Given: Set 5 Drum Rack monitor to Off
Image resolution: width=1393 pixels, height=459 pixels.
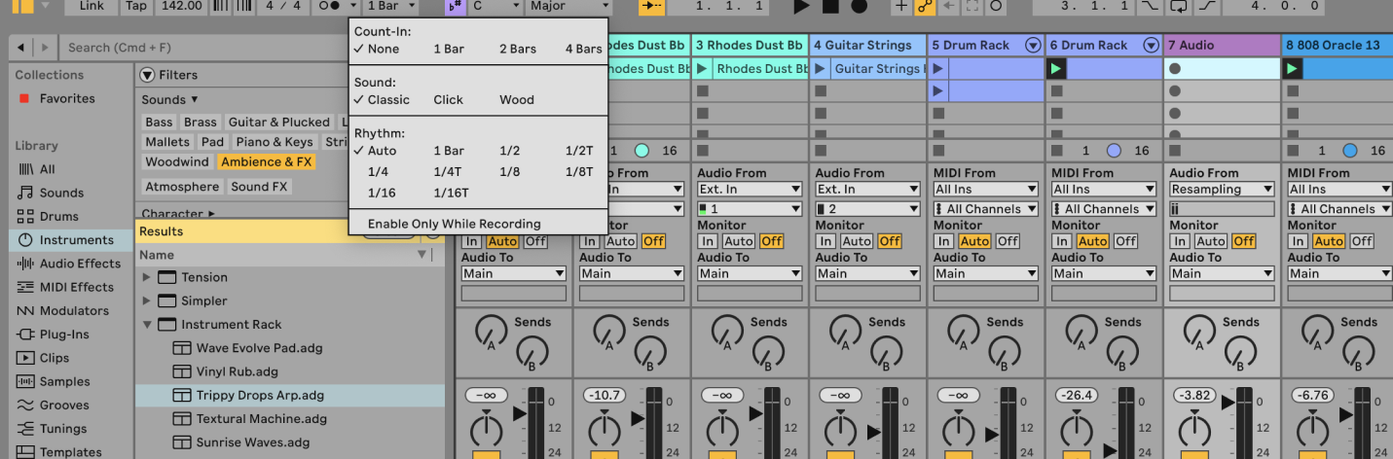Looking at the screenshot, I should (x=1008, y=241).
